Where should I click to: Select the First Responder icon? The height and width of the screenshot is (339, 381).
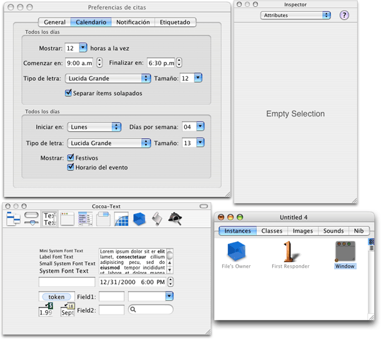(x=290, y=251)
